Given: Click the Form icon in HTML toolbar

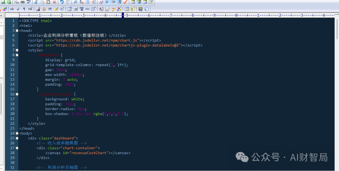Looking at the screenshot, I should pyautogui.click(x=127, y=9).
